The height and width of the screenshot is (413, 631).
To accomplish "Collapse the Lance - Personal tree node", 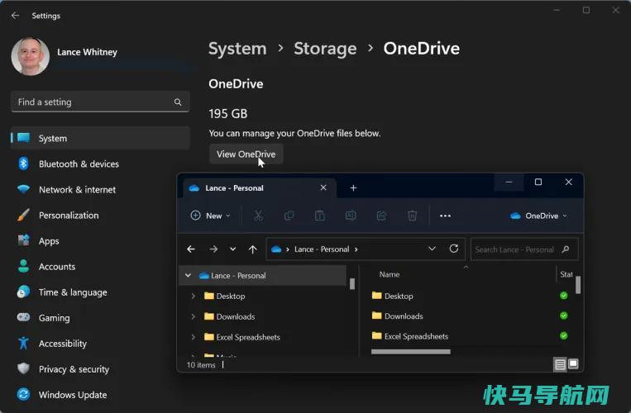I will (188, 276).
